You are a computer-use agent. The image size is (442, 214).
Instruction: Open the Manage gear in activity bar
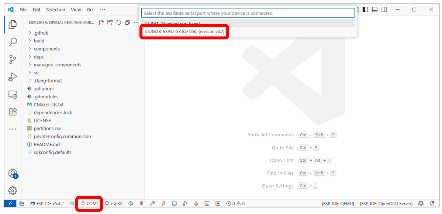[x=13, y=191]
